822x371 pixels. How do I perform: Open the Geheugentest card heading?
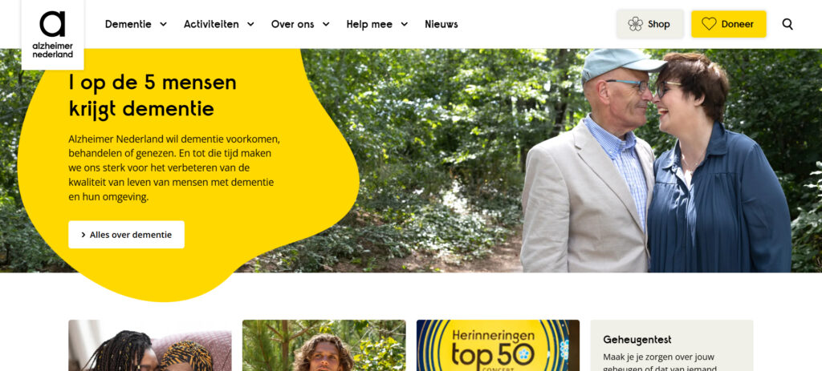[637, 340]
